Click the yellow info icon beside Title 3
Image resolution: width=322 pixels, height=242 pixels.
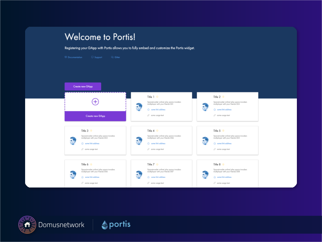point(91,131)
